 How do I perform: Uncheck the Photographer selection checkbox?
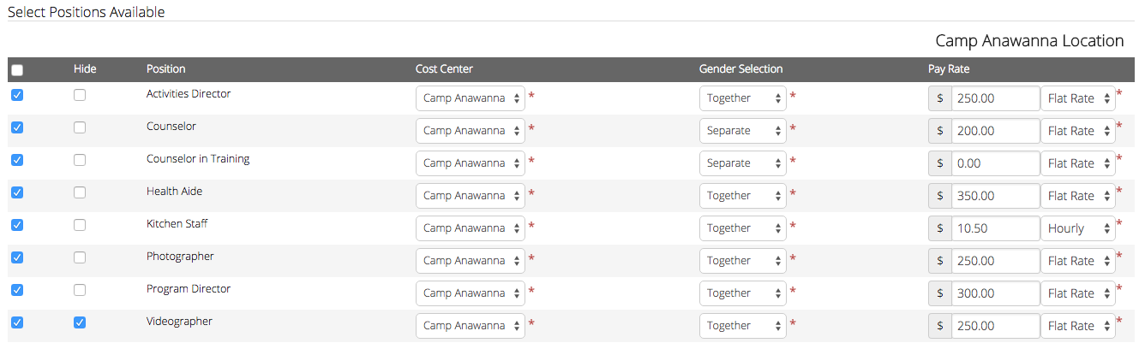tap(17, 257)
